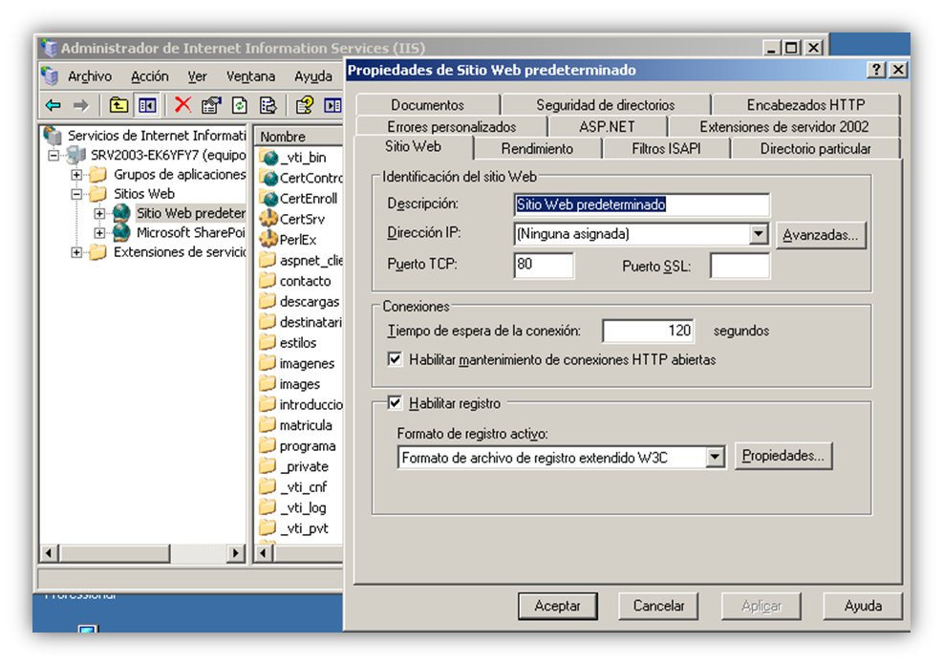943x665 pixels.
Task: Toggle the show/hide console tree icon
Action: [147, 106]
